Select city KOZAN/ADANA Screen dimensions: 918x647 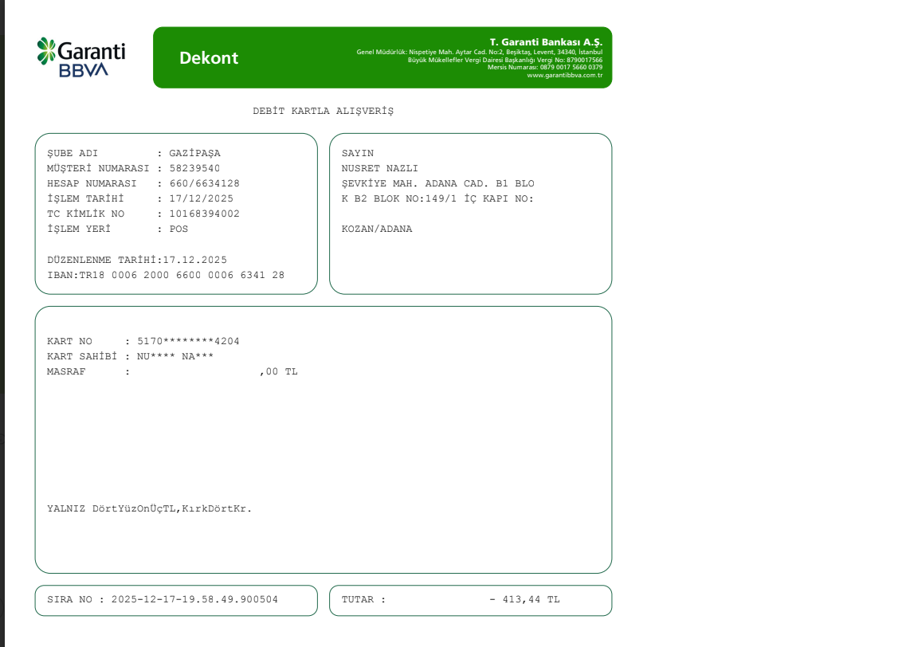pos(377,229)
